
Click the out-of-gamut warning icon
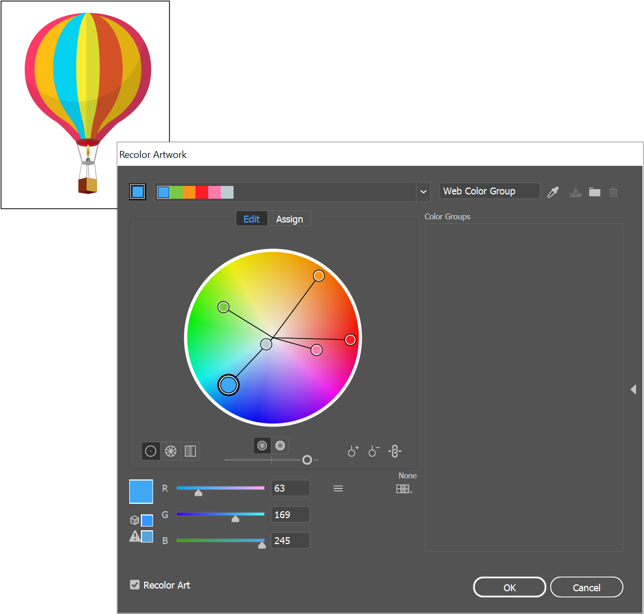(134, 536)
